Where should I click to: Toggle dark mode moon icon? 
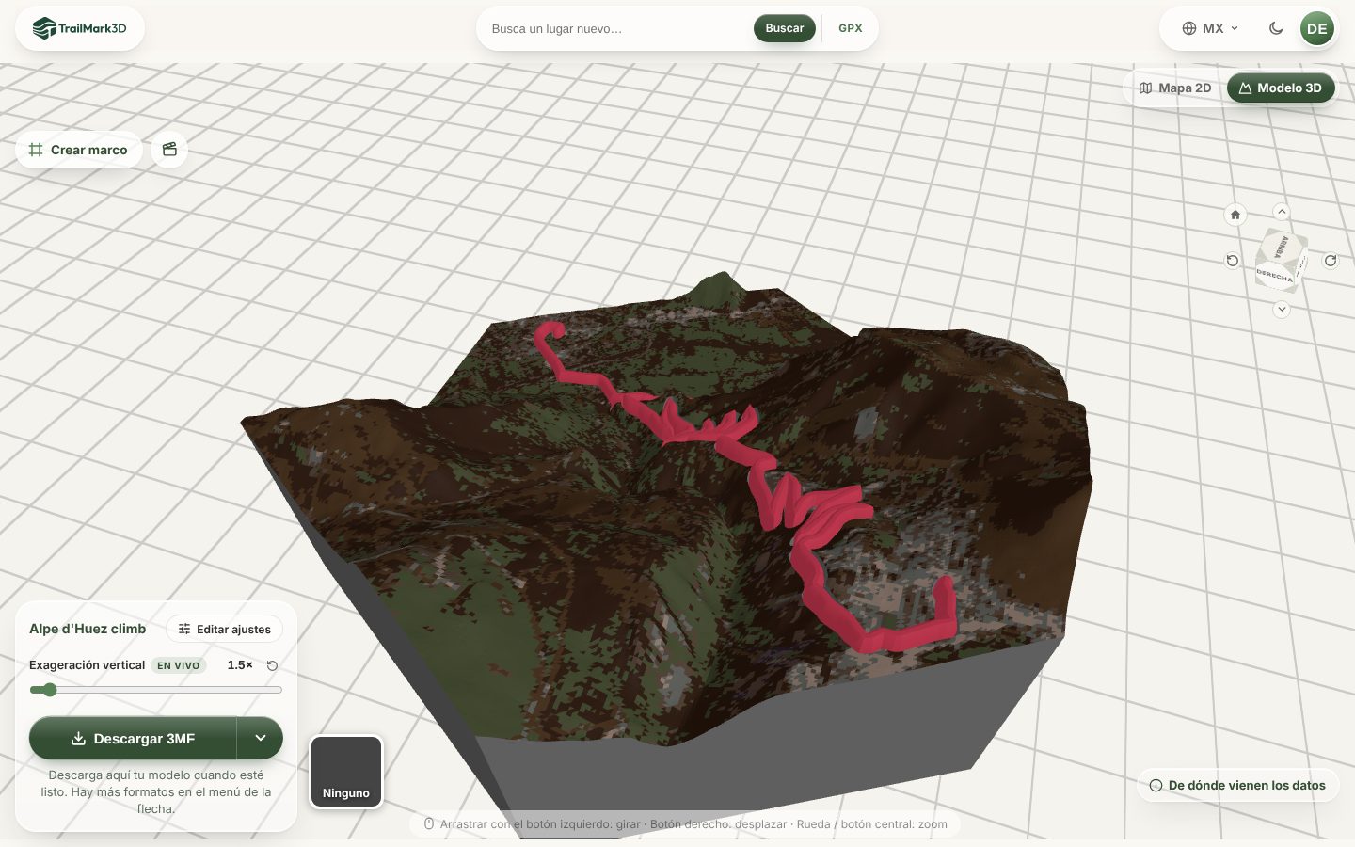1276,28
